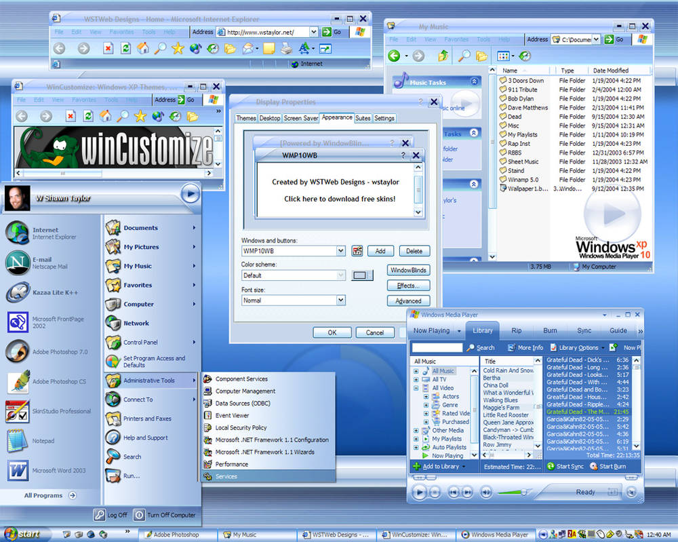The width and height of the screenshot is (678, 542).
Task: Click WinCustomize page horizontal scrollbar
Action: (115, 173)
